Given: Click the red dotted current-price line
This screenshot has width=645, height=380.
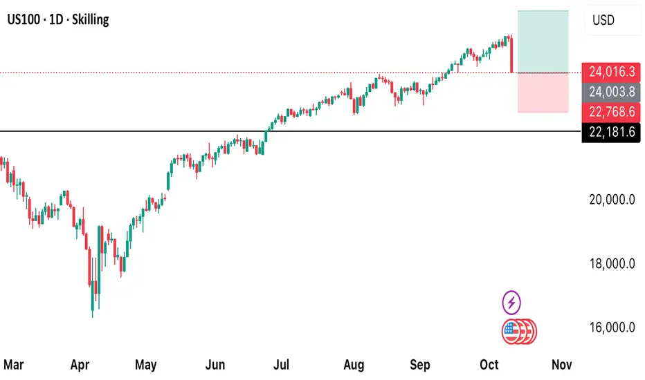Looking at the screenshot, I should [x=208, y=72].
